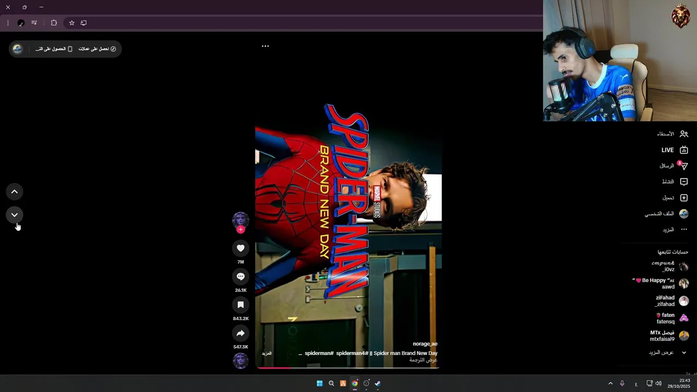Open Steam from the taskbar

tap(377, 383)
